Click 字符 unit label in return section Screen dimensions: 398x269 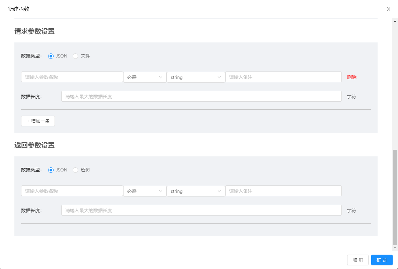tap(351, 211)
